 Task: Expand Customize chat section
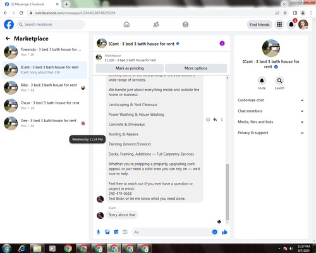(270, 100)
